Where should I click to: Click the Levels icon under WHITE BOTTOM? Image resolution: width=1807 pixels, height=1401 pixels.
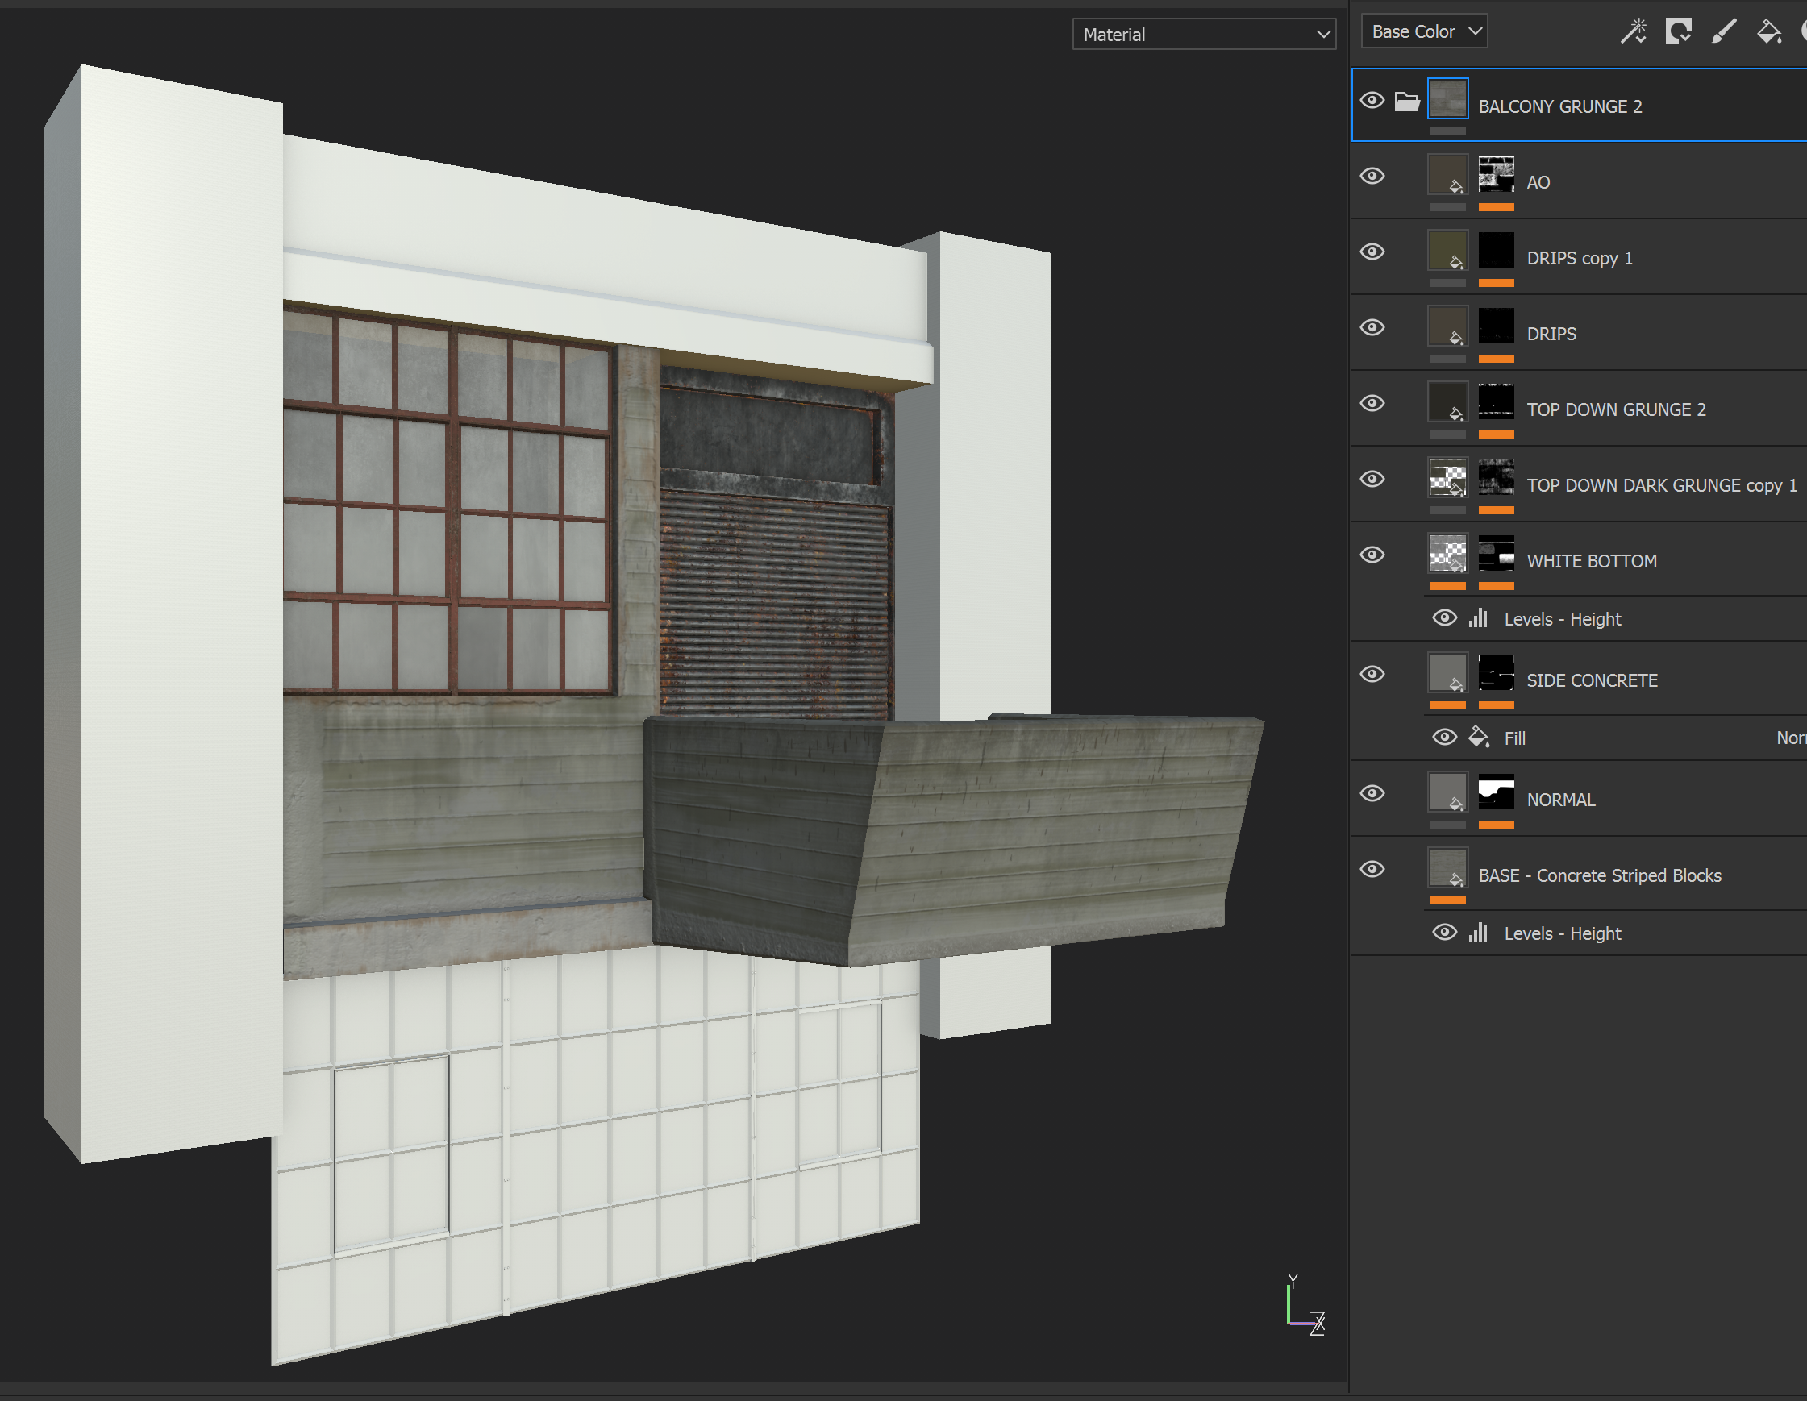click(1479, 617)
